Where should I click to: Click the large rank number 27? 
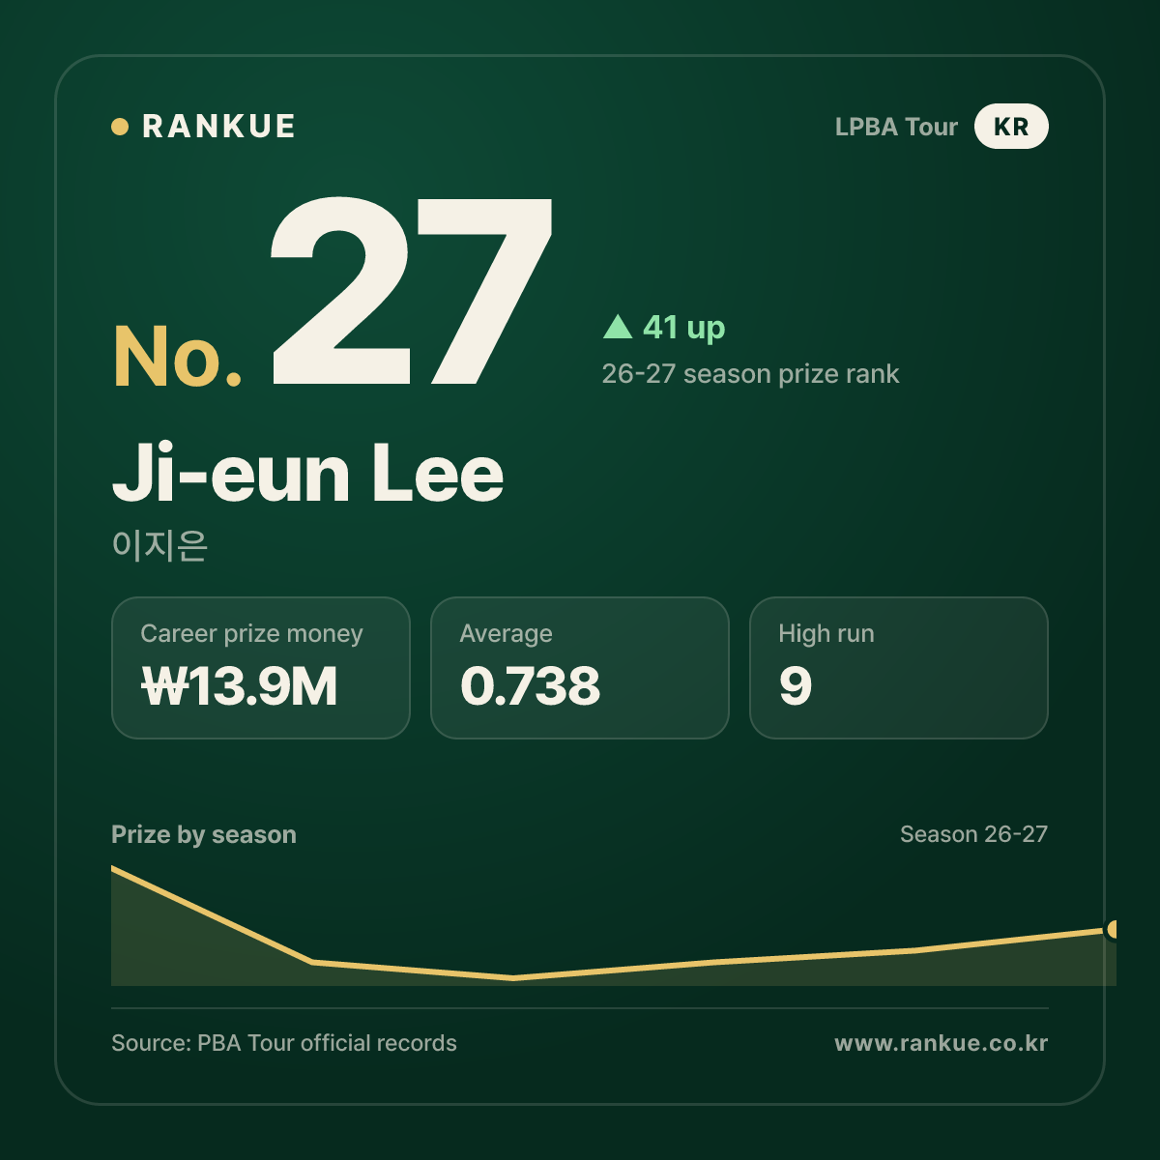[412, 292]
